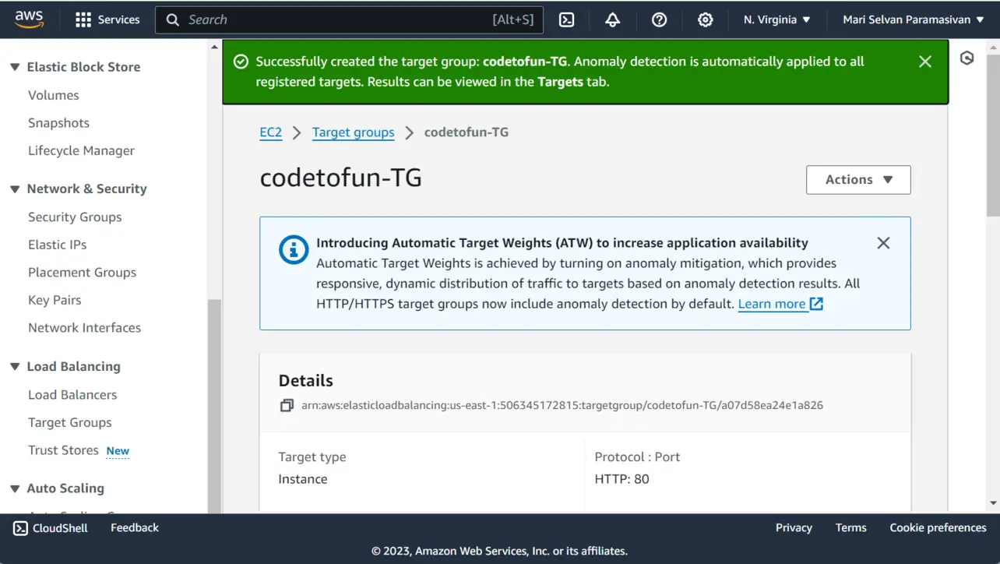Screen dimensions: 1000x564
Task: Open Trust Stores in the sidebar
Action: pyautogui.click(x=63, y=450)
